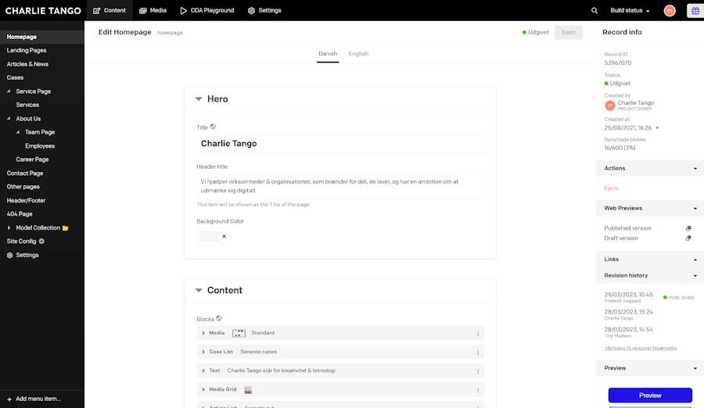Viewport: 704px width, 408px height.
Task: Toggle the Actions panel section
Action: pos(650,168)
